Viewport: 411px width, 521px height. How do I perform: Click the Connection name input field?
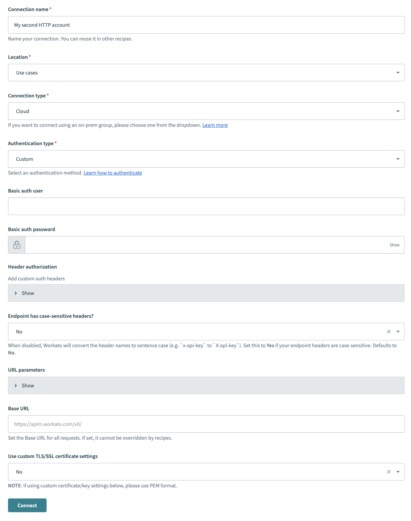(x=206, y=25)
